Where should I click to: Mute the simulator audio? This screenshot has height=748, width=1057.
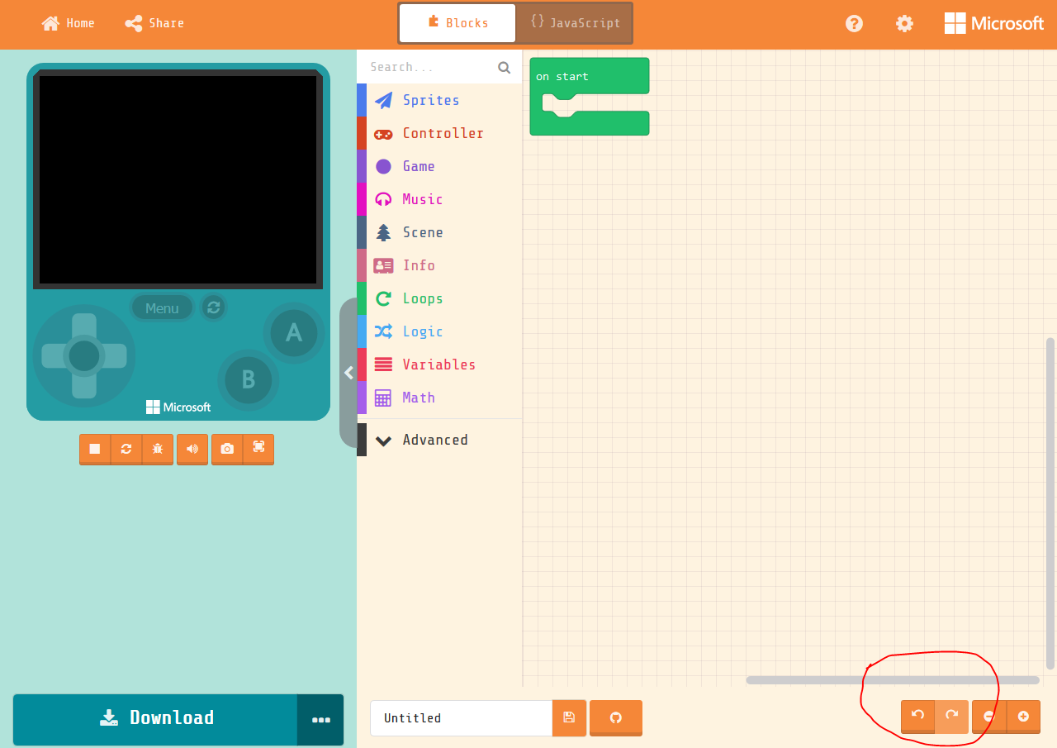click(x=192, y=449)
